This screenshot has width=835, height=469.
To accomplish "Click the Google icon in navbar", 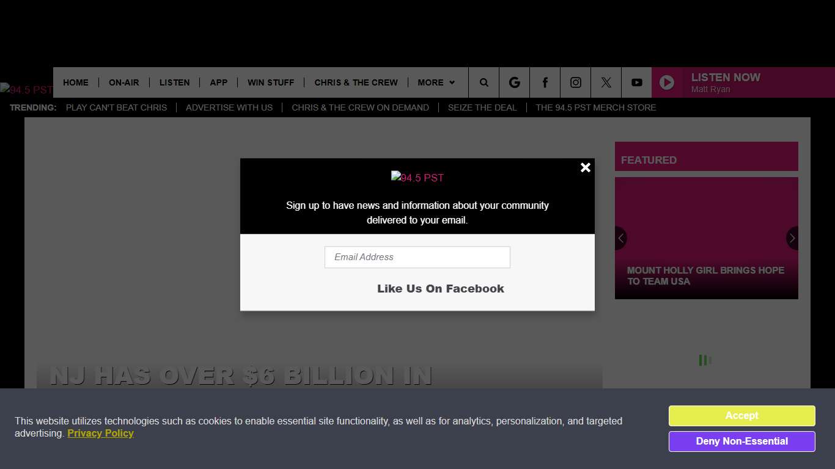I will click(514, 82).
